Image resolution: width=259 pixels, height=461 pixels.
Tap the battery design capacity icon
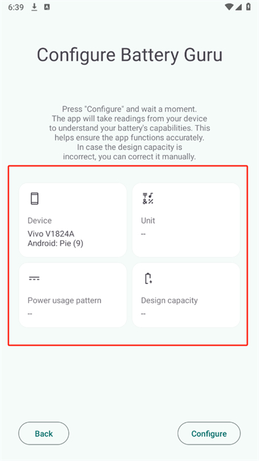point(148,279)
